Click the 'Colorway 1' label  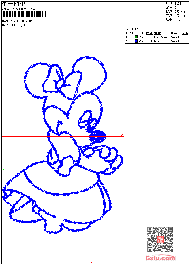click(x=18, y=25)
